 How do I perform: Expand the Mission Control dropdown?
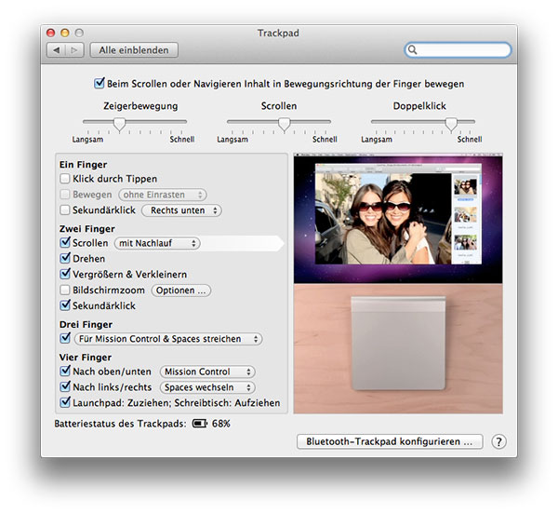(x=206, y=372)
